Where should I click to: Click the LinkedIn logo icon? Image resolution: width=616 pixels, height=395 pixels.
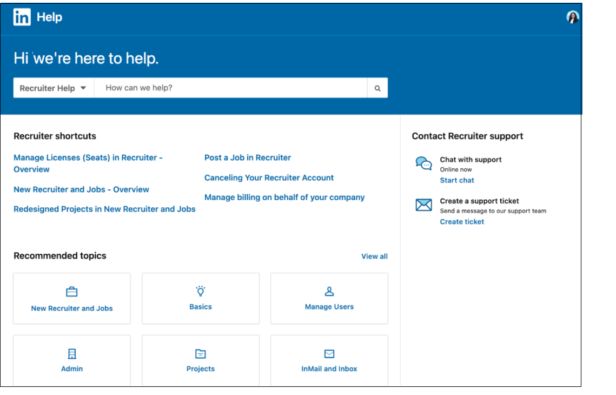[x=22, y=17]
